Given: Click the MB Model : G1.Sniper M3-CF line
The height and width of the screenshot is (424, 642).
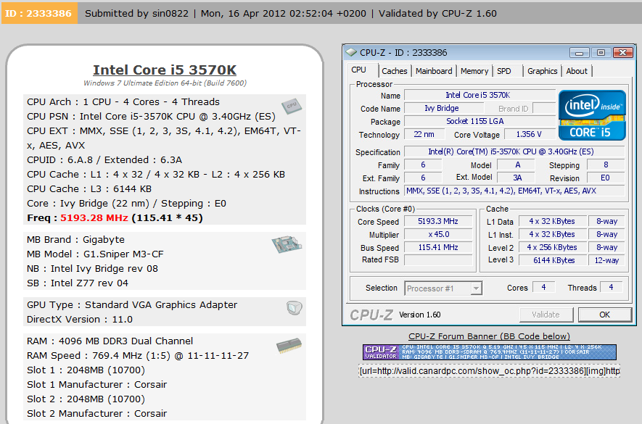Looking at the screenshot, I should coord(95,254).
